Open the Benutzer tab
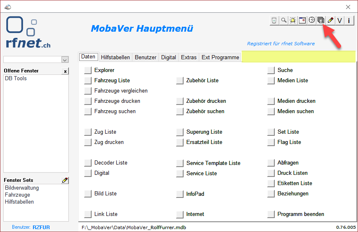 point(146,57)
